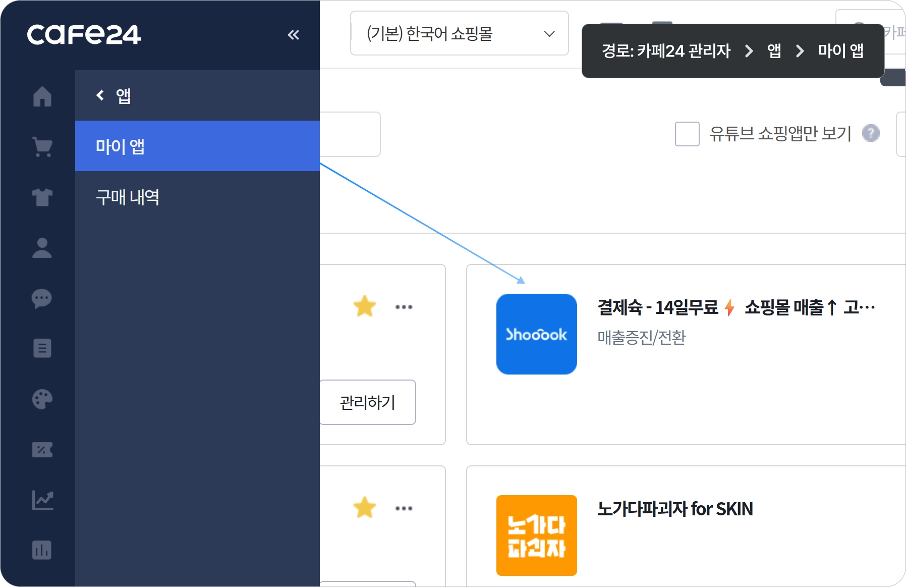Select 구매 내역 menu item
This screenshot has height=587, width=906.
point(197,197)
